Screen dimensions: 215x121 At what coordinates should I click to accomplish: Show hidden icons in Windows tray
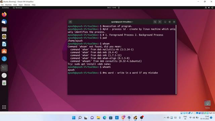[165, 118]
